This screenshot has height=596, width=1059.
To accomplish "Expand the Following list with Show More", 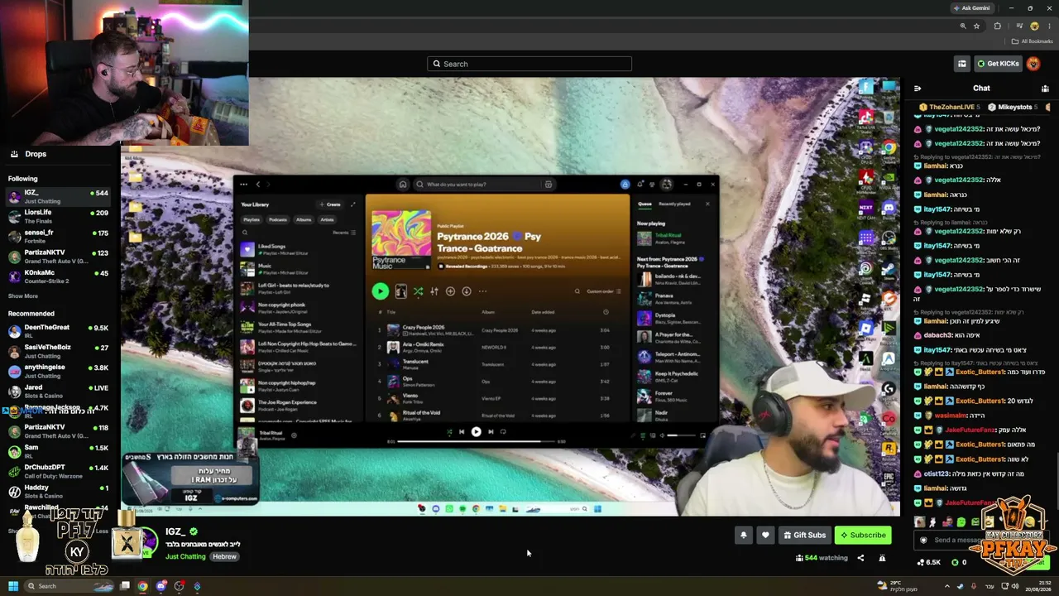I will pyautogui.click(x=23, y=296).
